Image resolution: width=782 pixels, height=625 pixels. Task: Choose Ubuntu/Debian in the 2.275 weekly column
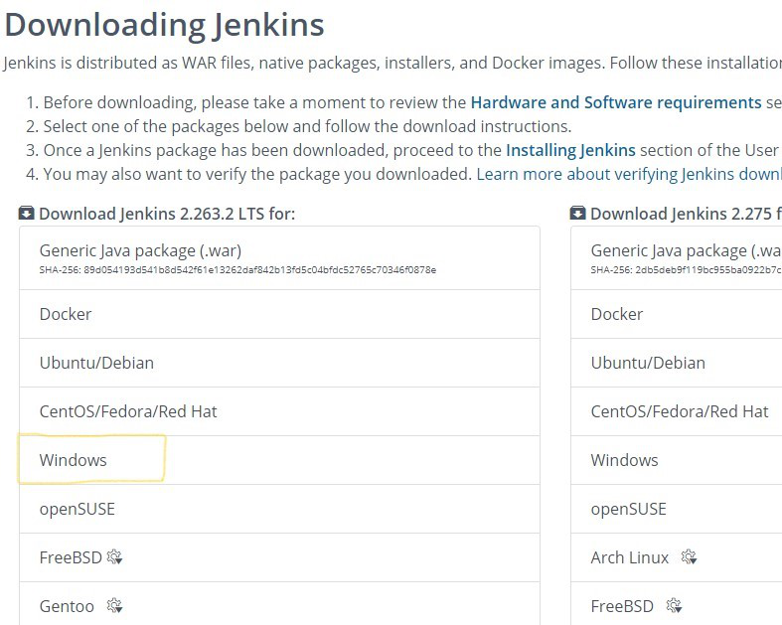pyautogui.click(x=677, y=363)
